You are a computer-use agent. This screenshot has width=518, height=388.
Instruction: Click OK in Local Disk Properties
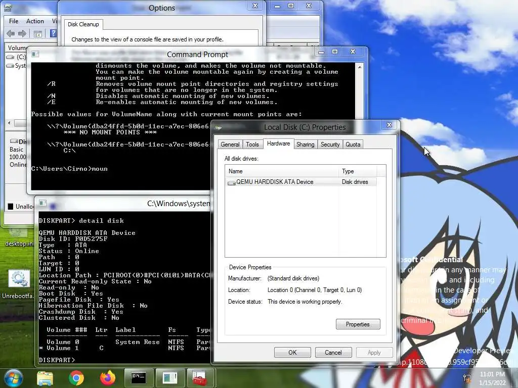pos(292,352)
